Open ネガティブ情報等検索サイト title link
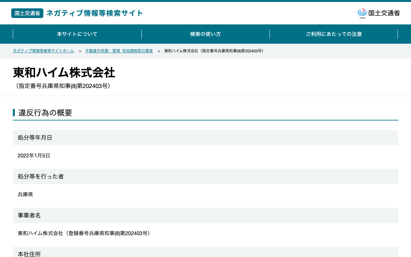The width and height of the screenshot is (411, 257). click(x=95, y=13)
